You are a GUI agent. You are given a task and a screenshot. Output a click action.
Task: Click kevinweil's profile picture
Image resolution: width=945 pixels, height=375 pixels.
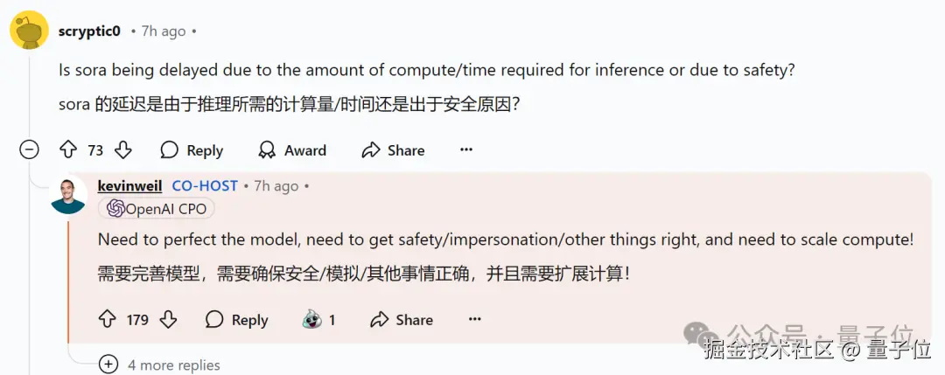[x=68, y=195]
